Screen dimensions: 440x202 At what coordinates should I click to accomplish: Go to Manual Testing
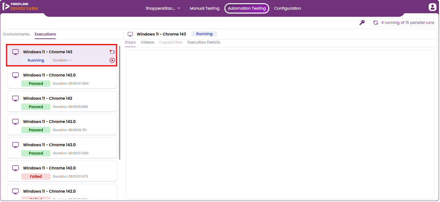tap(205, 8)
